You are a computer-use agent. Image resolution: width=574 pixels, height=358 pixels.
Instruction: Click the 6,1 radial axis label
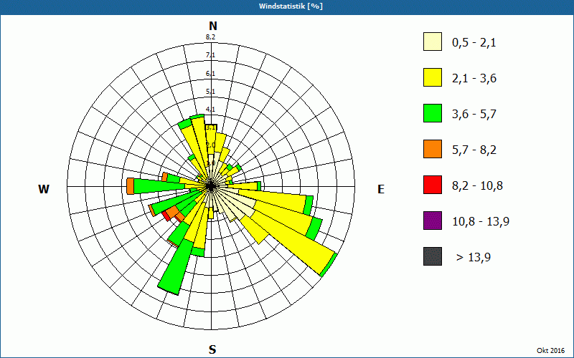[x=210, y=74]
